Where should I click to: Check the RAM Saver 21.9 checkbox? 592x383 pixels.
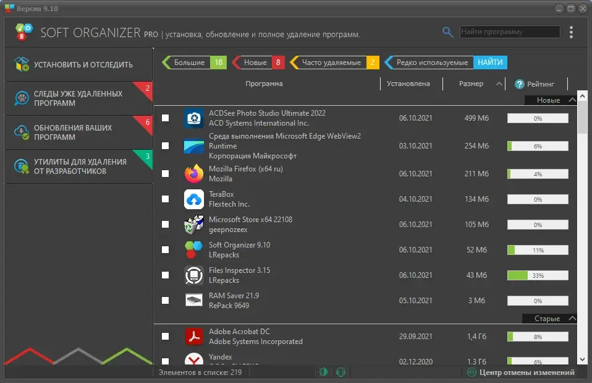(x=166, y=300)
